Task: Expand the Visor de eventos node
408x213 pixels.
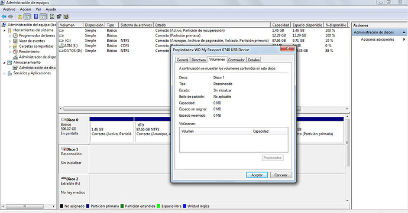Action: coord(10,41)
